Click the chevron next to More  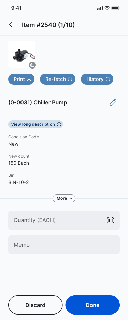click(x=71, y=198)
